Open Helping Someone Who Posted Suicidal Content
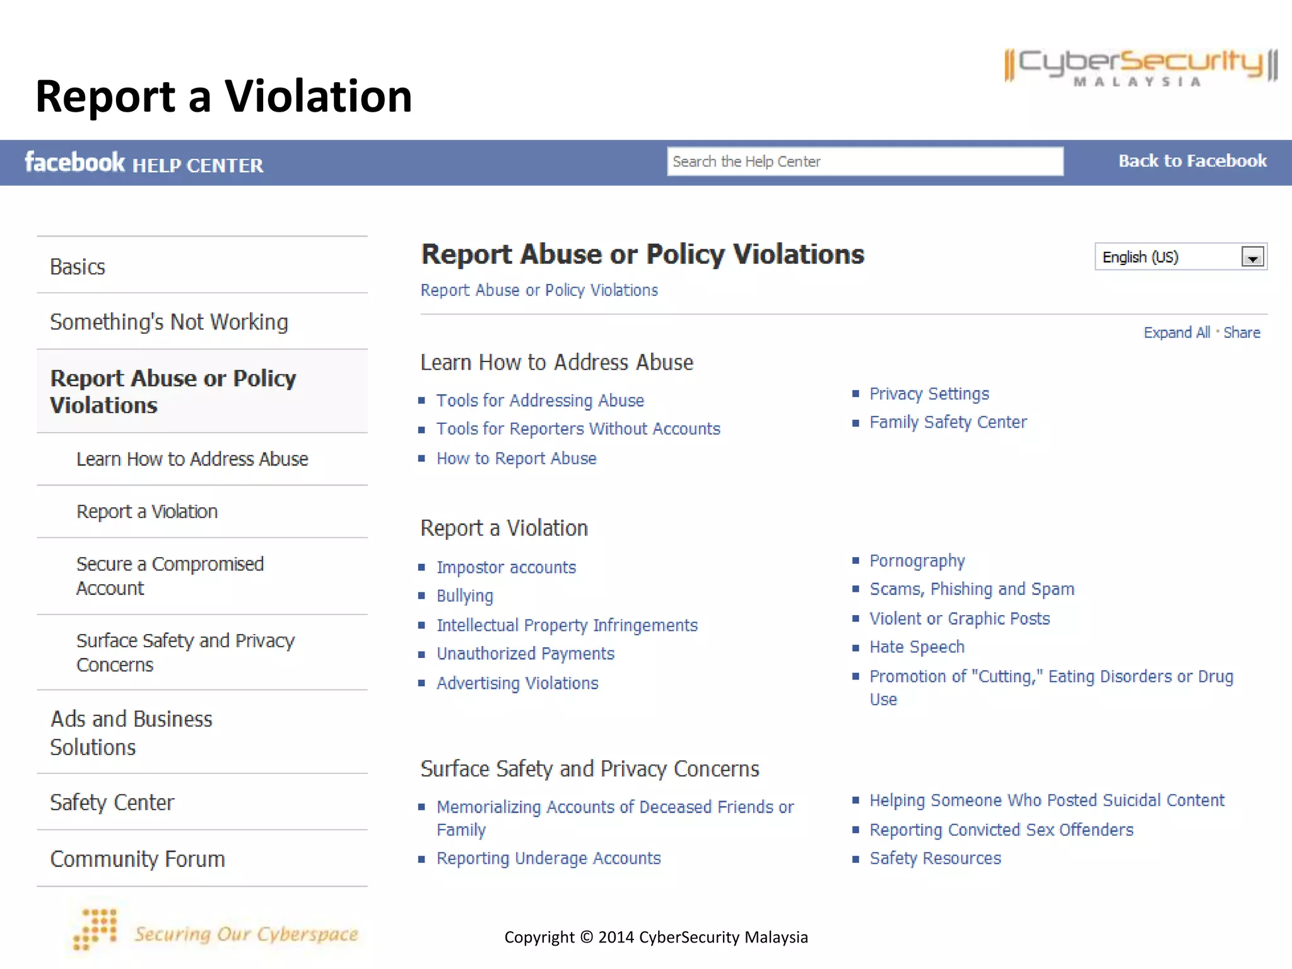 coord(1047,801)
